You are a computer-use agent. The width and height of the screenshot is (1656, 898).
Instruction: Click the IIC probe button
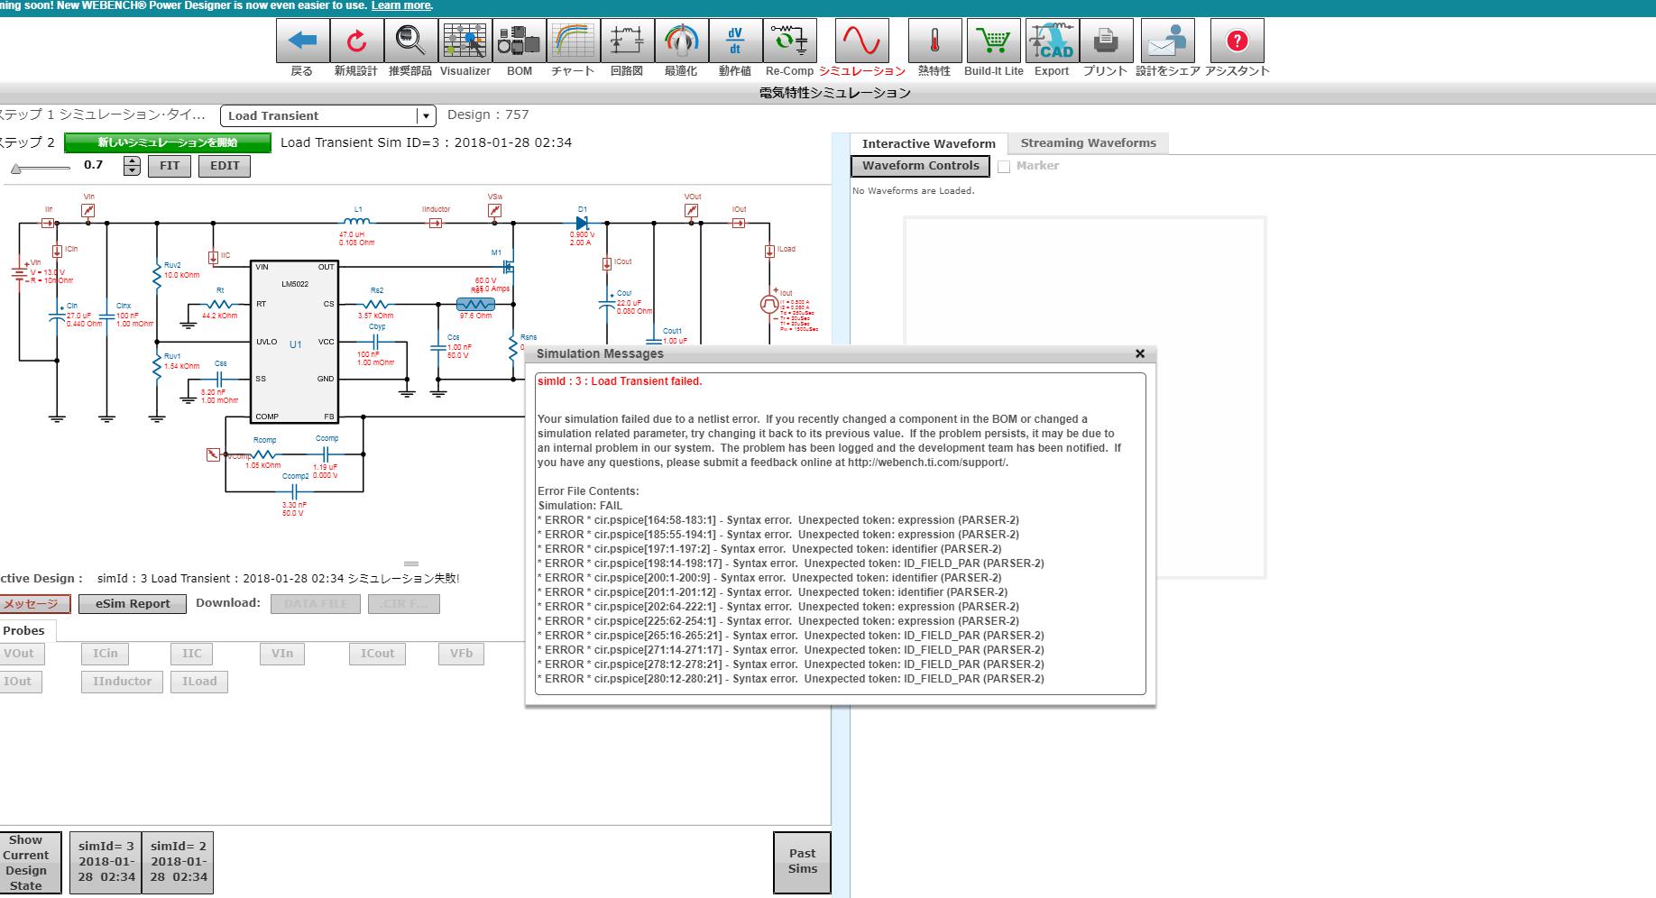pyautogui.click(x=192, y=654)
